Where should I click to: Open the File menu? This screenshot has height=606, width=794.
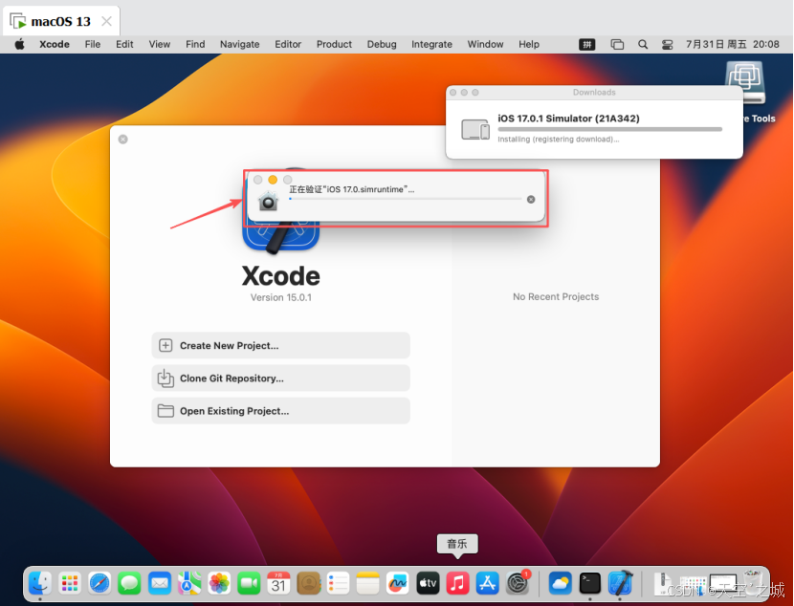tap(93, 44)
